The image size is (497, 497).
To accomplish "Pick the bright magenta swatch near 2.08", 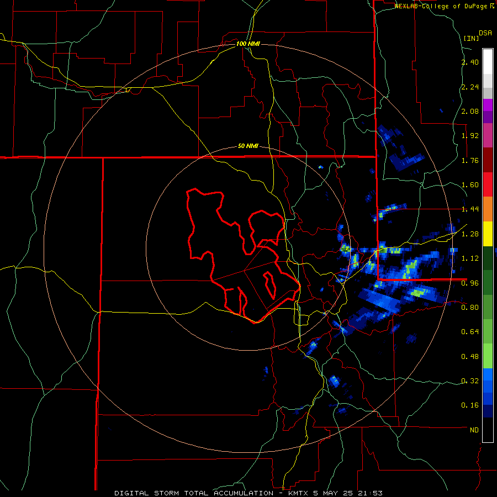I will (x=488, y=105).
